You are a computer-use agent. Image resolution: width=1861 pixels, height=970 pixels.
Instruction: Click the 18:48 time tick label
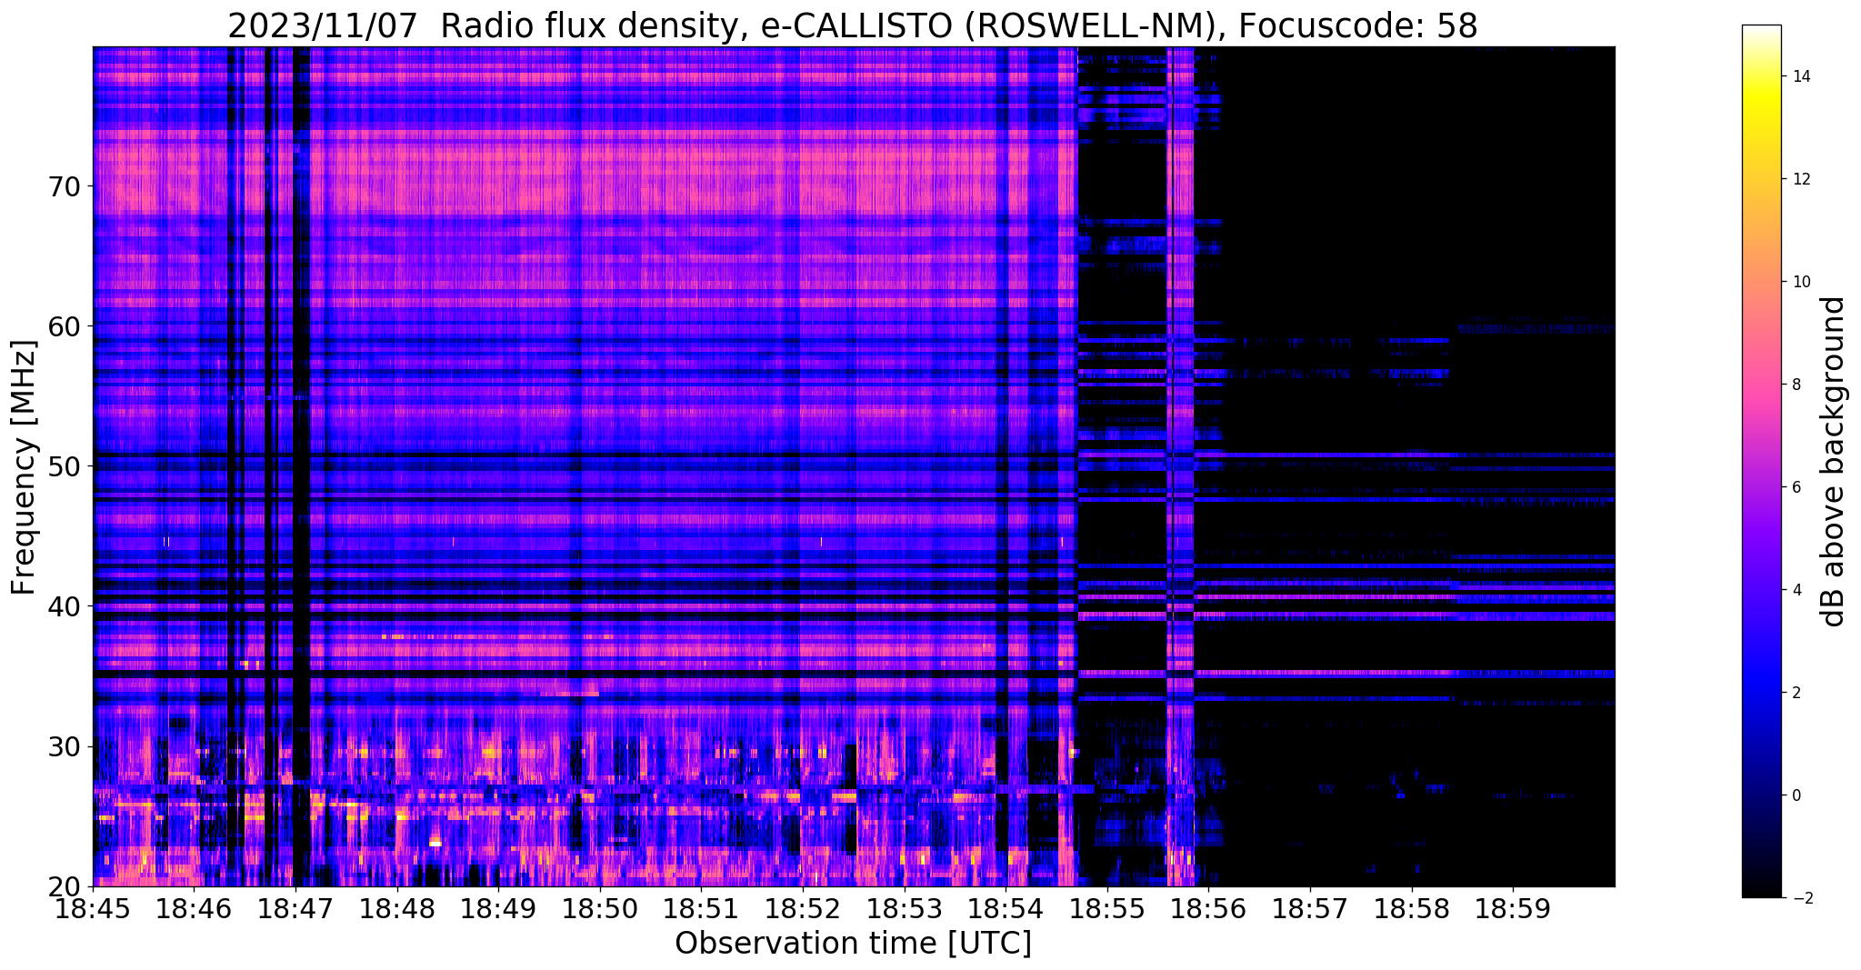[397, 907]
